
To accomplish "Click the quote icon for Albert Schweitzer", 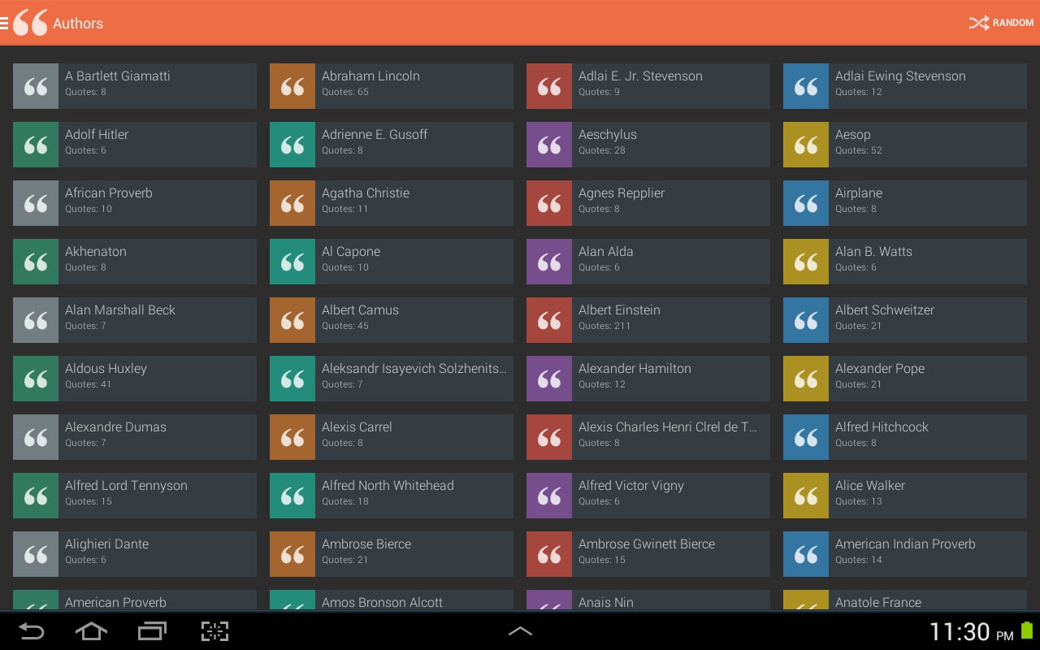I will [806, 320].
